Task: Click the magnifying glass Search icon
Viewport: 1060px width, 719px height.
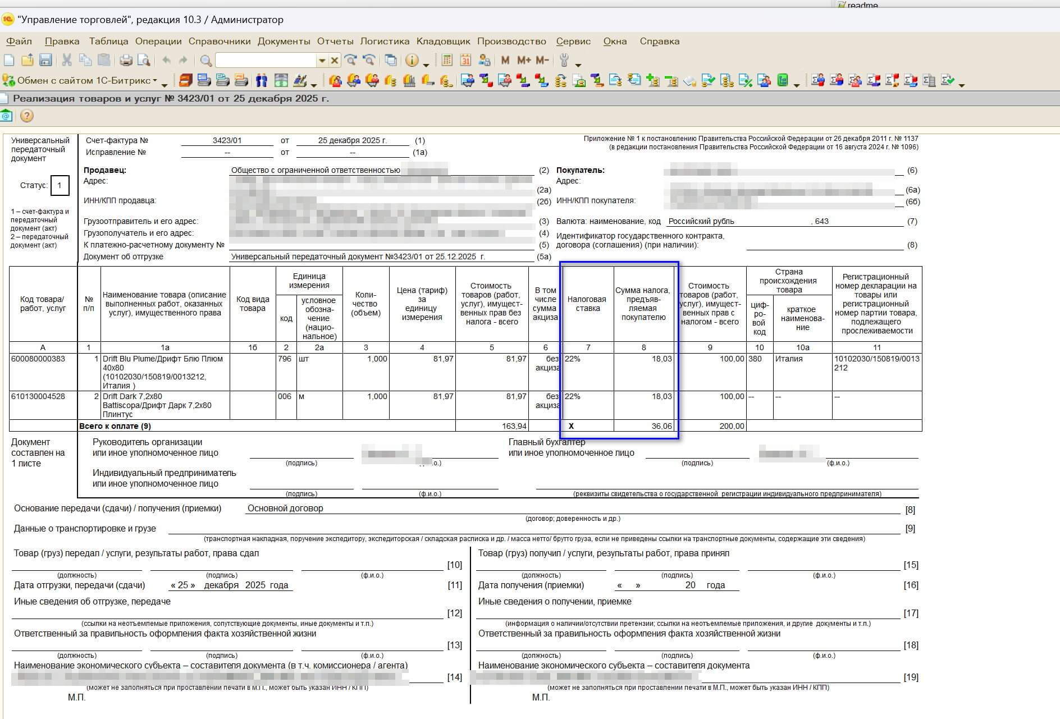Action: 206,61
